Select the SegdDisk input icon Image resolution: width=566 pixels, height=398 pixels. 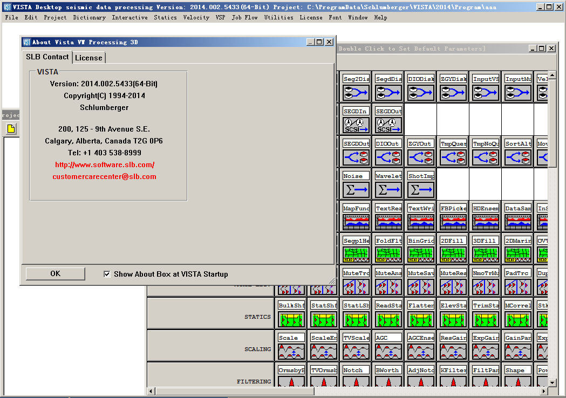click(x=388, y=93)
